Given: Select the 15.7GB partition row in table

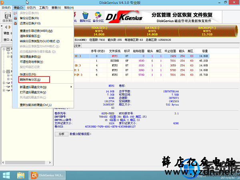Looking at the screenshot, I should pyautogui.click(x=142, y=75).
